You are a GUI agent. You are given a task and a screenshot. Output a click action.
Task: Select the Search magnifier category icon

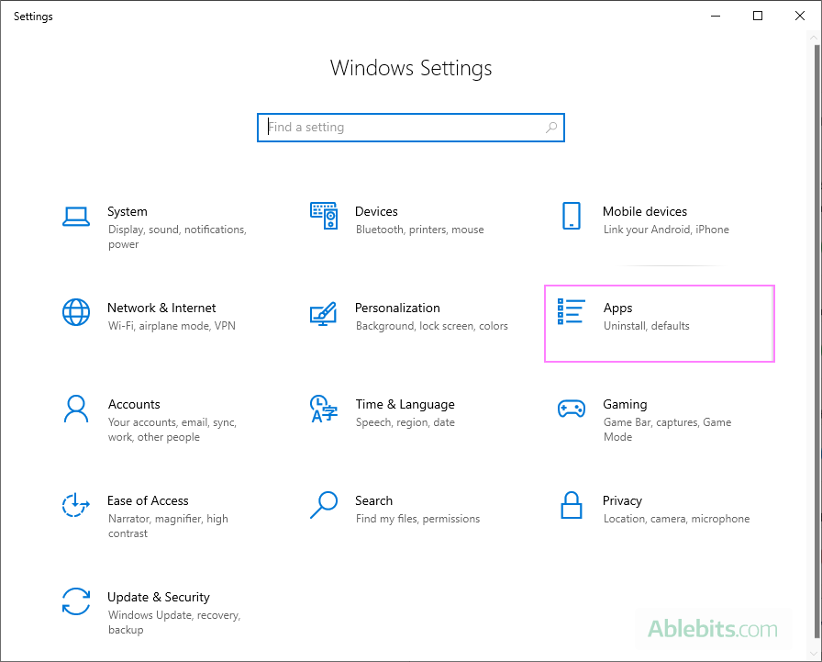324,505
